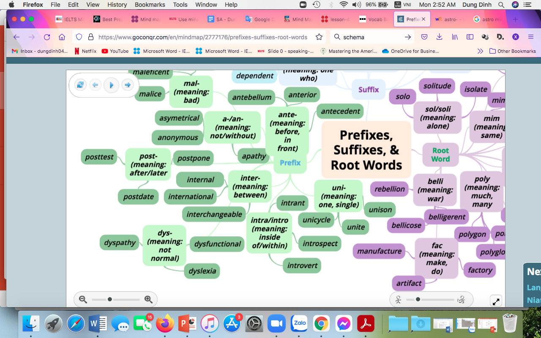Switch to the Vocab tab
This screenshot has width=541, height=338.
click(374, 19)
